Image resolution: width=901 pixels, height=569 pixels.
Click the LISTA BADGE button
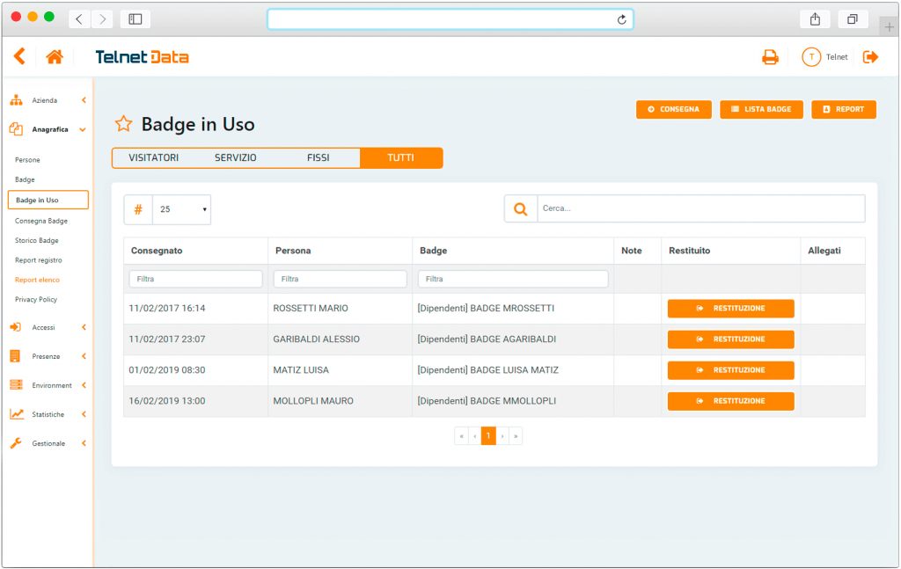point(761,109)
